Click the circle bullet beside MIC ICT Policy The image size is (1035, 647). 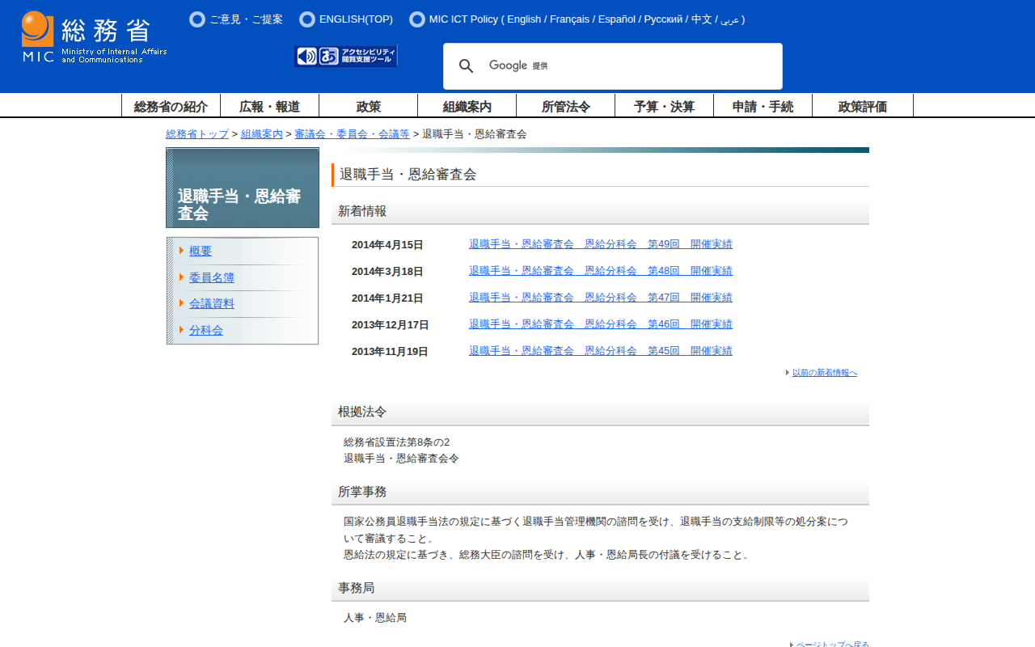[x=417, y=19]
